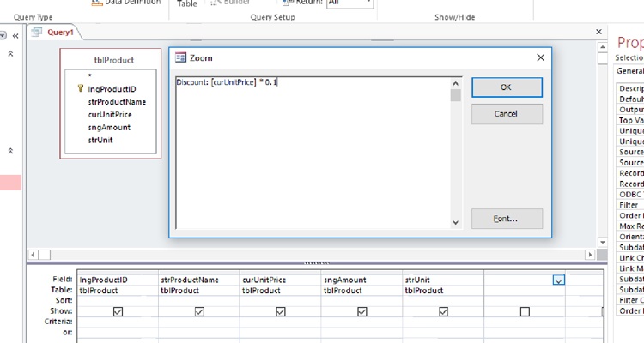This screenshot has height=343, width=644.
Task: Click the Zoom dialog window icon
Action: (x=180, y=57)
